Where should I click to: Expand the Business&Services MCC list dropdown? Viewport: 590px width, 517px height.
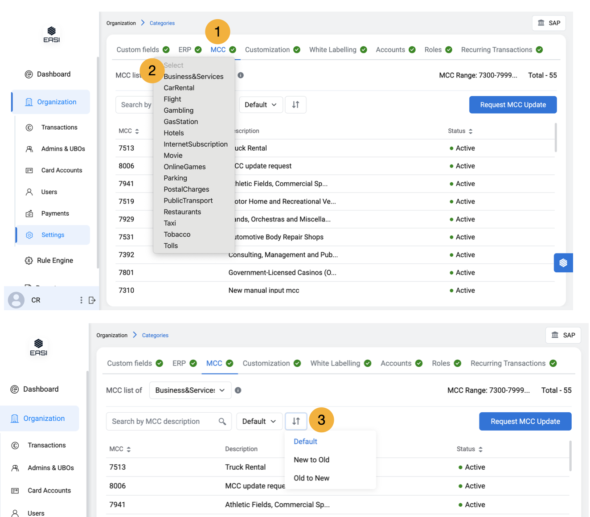pos(190,390)
